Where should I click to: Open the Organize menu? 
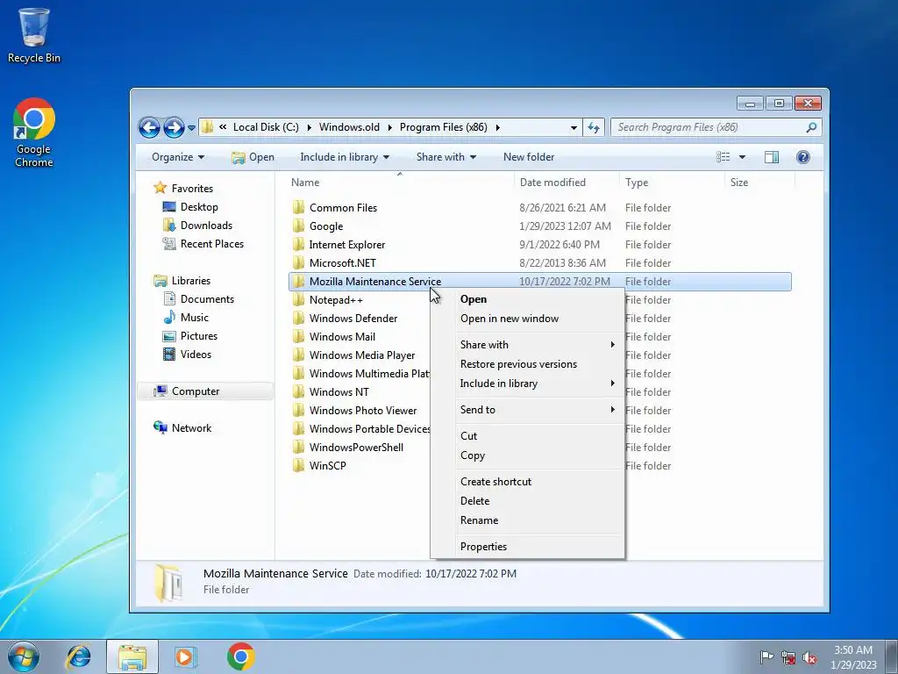[177, 157]
